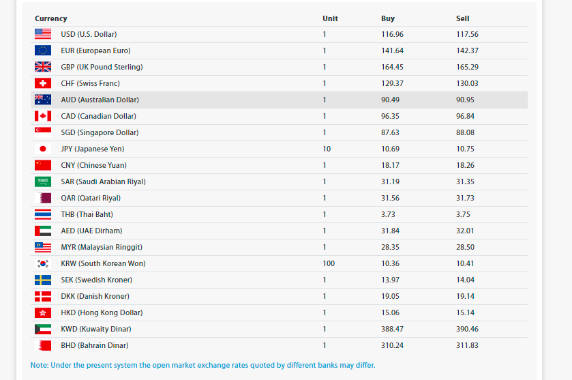Viewport: 572px width, 380px height.
Task: Click the Currency column header
Action: coord(50,18)
